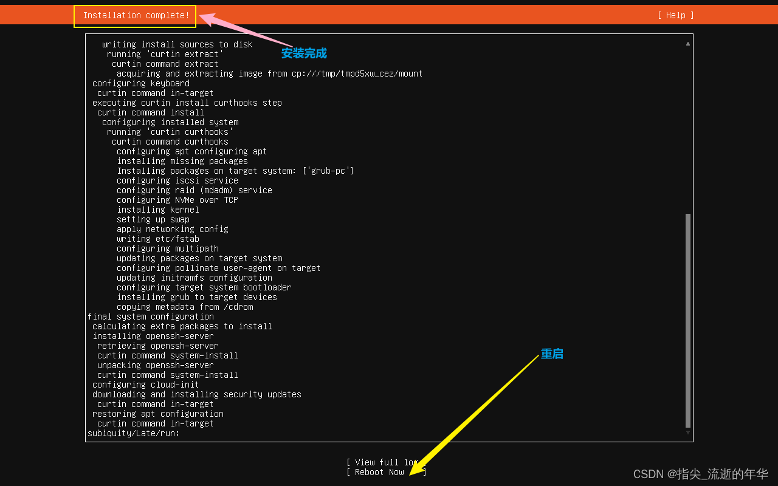Click the 'Installation complete!' title
The height and width of the screenshot is (486, 778).
[x=136, y=15]
